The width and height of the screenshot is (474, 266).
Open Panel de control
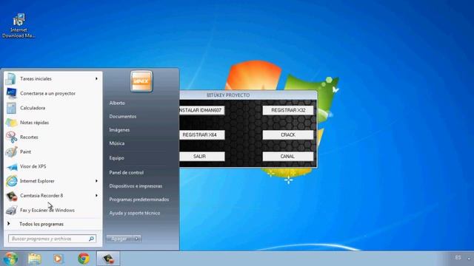[x=127, y=172]
